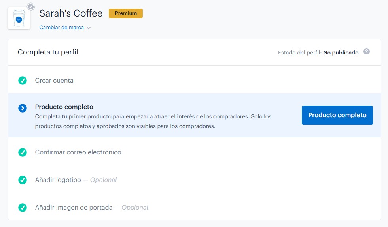Click the green check beside Crear cuenta
This screenshot has height=227, width=388.
coord(23,81)
